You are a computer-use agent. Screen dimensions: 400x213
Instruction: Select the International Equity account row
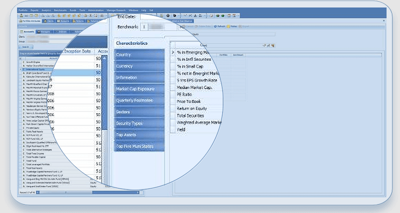coord(36,69)
